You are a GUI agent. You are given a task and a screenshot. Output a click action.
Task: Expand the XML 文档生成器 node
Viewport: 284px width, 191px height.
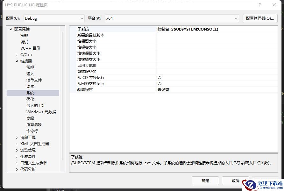click(17, 144)
